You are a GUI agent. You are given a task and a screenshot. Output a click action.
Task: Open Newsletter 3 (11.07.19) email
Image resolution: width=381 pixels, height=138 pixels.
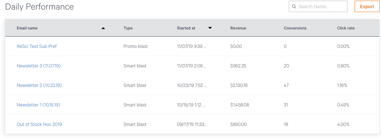click(39, 66)
